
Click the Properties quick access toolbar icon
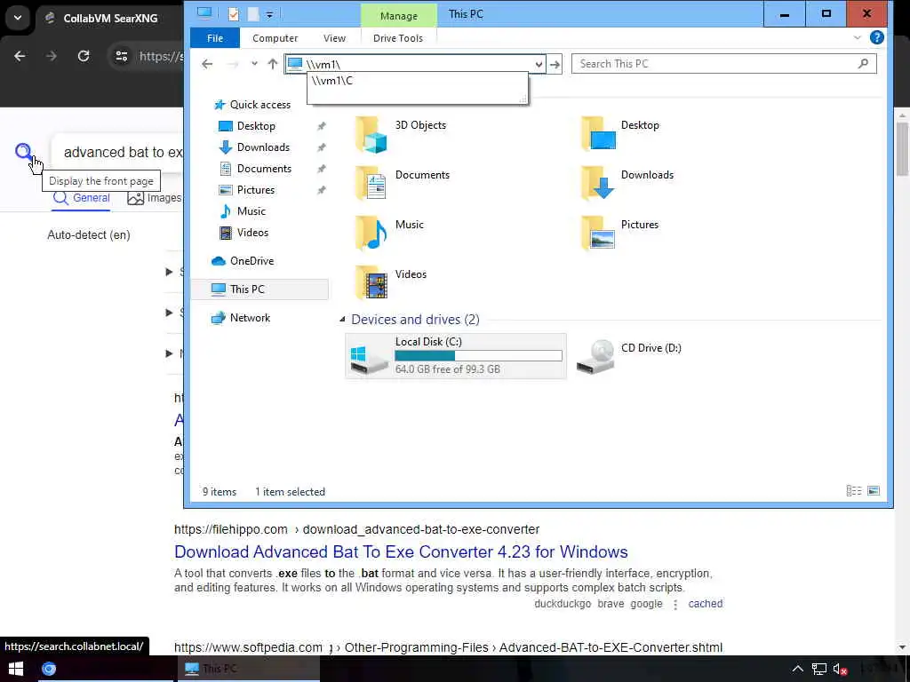(234, 14)
